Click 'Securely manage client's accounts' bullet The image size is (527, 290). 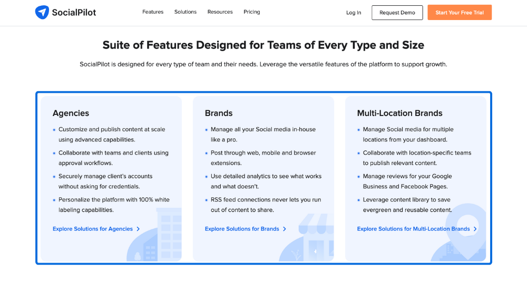[x=105, y=181]
